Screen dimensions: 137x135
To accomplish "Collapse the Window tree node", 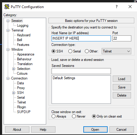I will [8, 49].
